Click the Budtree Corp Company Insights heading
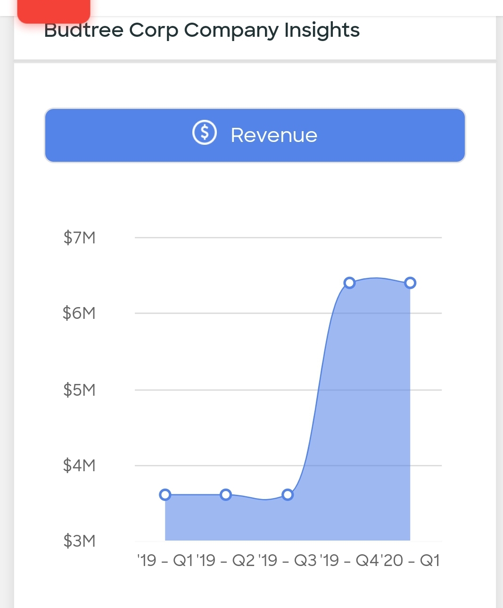Viewport: 503px width, 608px height. [x=202, y=30]
